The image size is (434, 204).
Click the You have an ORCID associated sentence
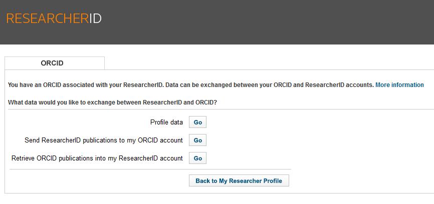click(85, 84)
